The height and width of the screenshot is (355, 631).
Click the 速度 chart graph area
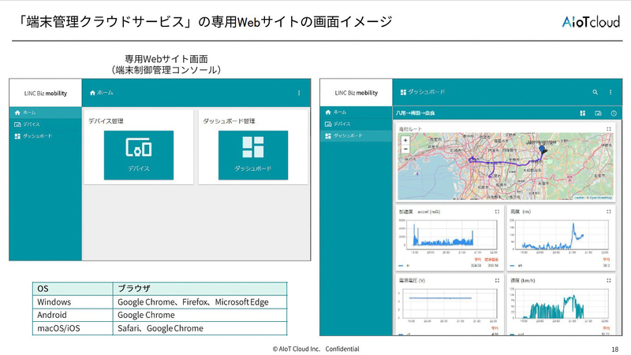562,303
